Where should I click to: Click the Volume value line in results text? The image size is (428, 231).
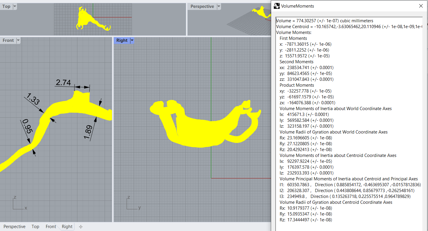(325, 21)
